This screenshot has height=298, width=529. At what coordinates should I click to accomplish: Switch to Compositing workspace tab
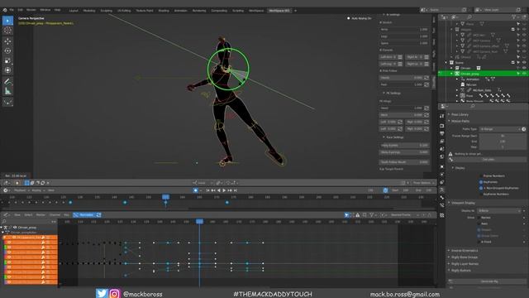pyautogui.click(x=219, y=11)
